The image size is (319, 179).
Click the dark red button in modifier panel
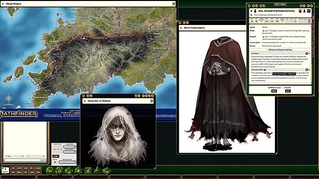point(56,157)
